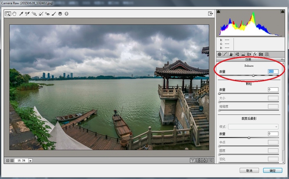Viewport: 289px width, 179px height.
Task: Toggle shadow clipping warning on histogram
Action: click(218, 12)
